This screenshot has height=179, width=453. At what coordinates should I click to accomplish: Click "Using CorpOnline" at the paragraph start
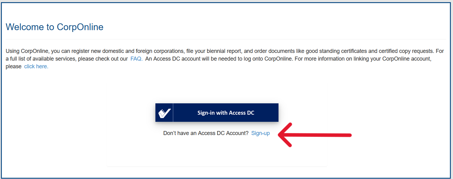[26, 51]
